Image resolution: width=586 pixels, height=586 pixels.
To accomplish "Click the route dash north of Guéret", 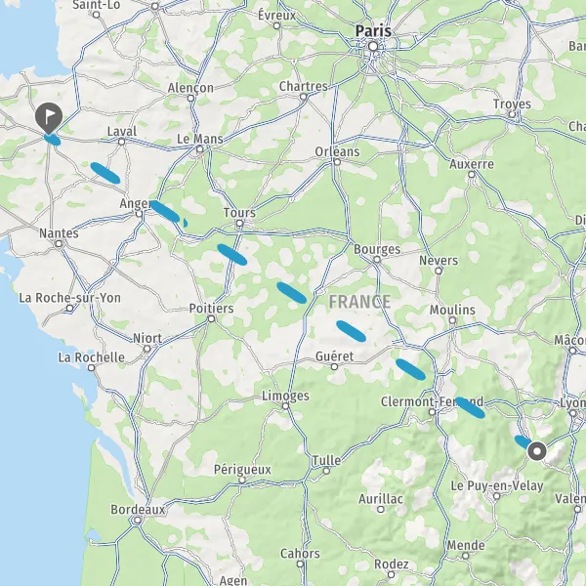I will click(x=351, y=331).
